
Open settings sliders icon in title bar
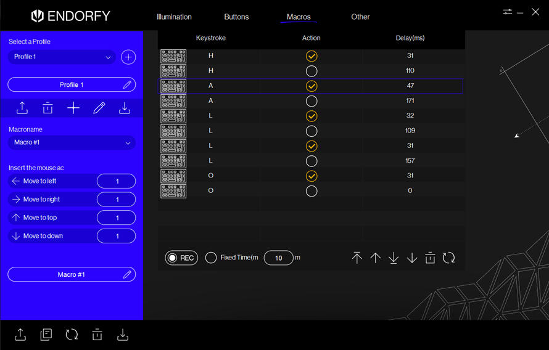507,12
